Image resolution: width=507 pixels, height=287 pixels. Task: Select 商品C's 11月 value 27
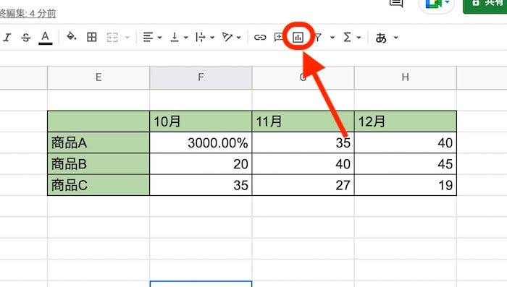303,185
